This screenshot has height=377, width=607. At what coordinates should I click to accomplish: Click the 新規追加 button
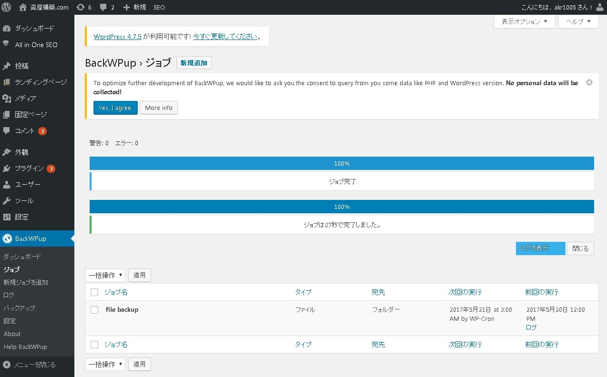(194, 63)
